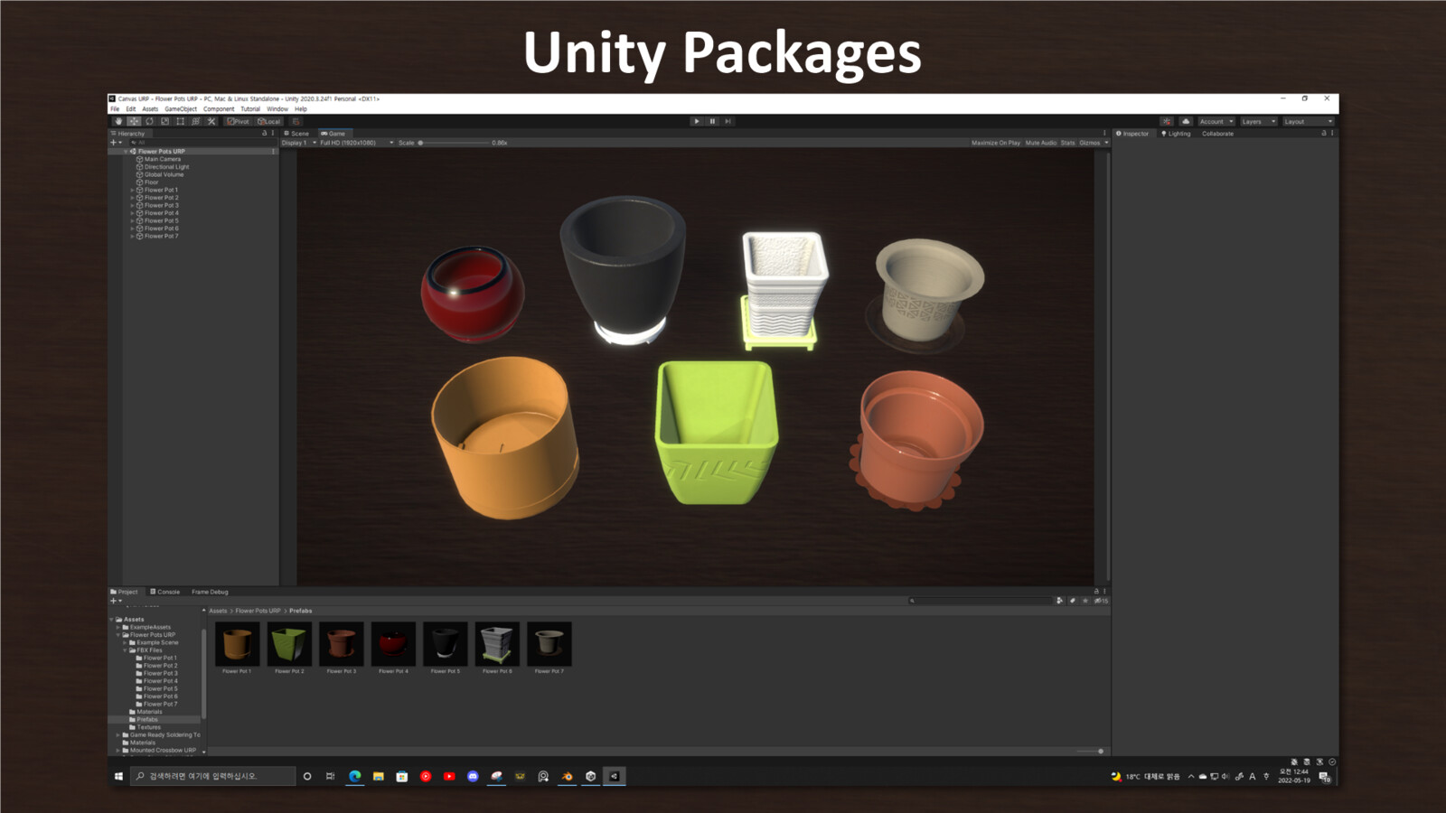
Task: Open Gizmos dropdown arrow
Action: point(1106,143)
